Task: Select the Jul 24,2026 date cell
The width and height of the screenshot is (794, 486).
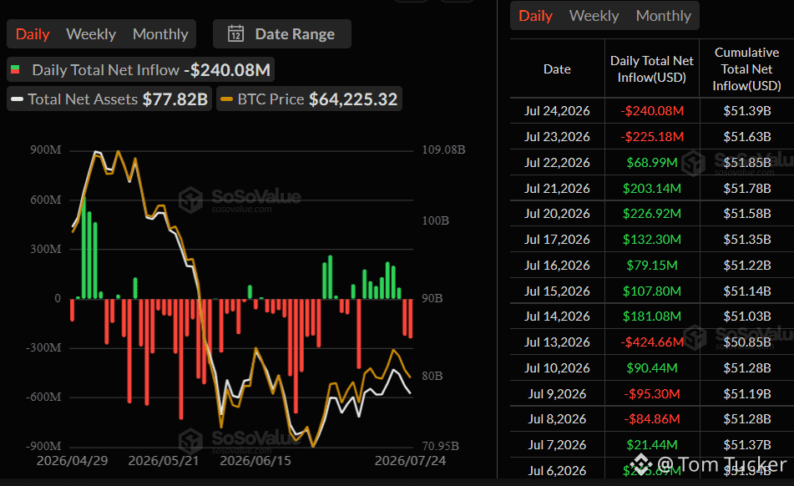Action: (x=557, y=110)
